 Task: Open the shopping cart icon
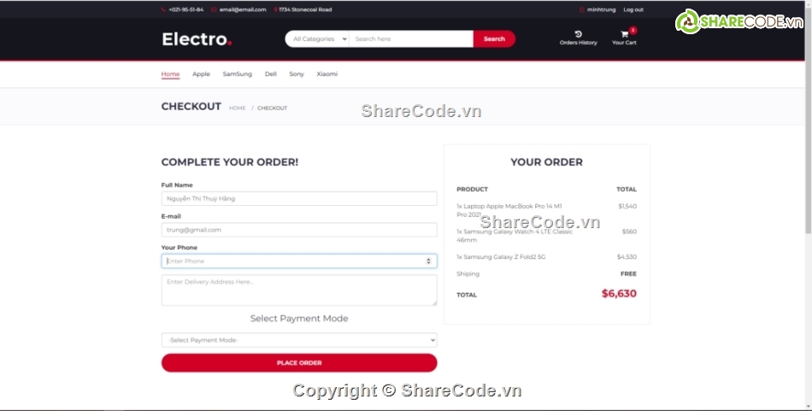click(625, 34)
